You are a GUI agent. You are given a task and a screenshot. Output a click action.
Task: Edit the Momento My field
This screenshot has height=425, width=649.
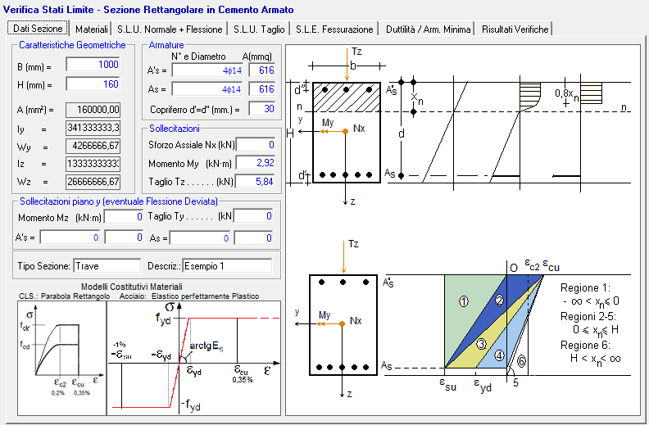coord(256,163)
